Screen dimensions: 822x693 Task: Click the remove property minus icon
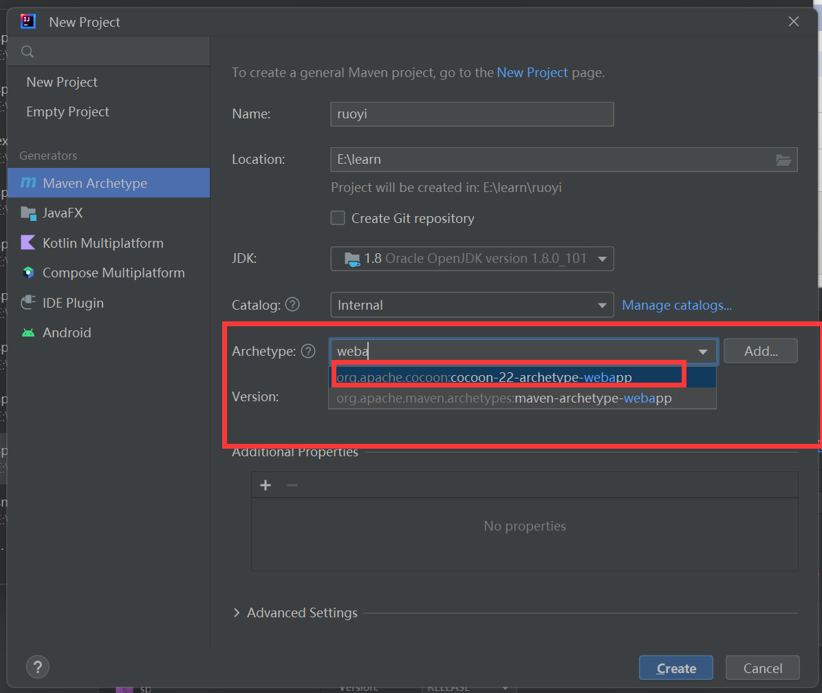[x=292, y=485]
